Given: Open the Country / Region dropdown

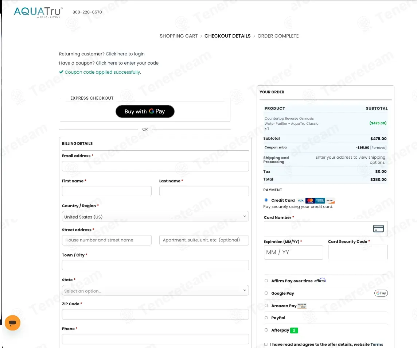Looking at the screenshot, I should (x=155, y=216).
